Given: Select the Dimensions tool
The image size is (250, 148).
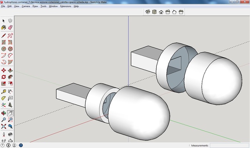Looking at the screenshot, I should click(x=10, y=92).
